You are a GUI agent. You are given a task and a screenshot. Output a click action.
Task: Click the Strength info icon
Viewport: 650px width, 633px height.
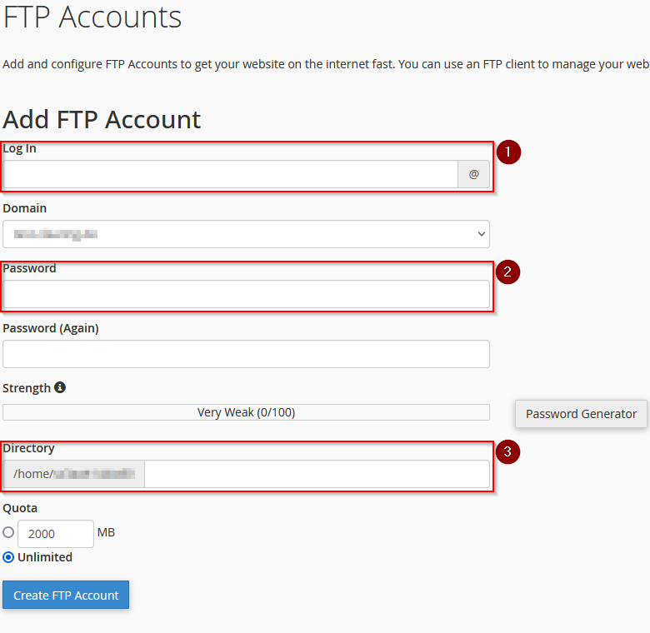point(60,387)
